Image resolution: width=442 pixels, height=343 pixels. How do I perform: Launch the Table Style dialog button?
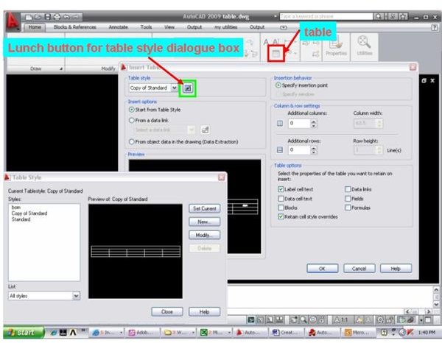(x=188, y=88)
